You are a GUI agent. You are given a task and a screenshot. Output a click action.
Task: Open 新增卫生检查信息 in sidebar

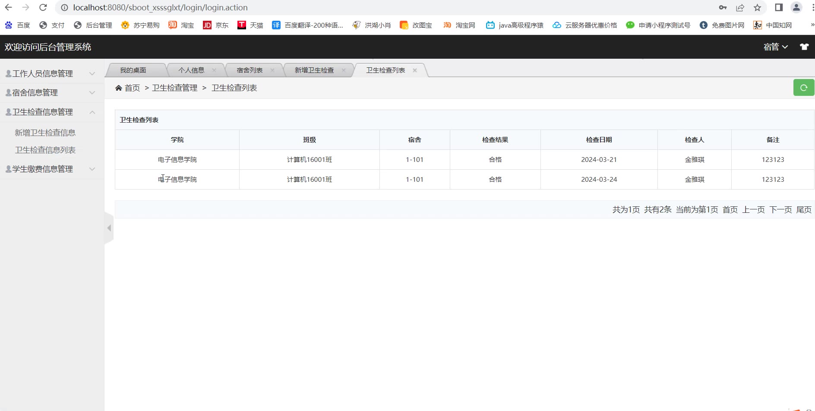(x=45, y=133)
